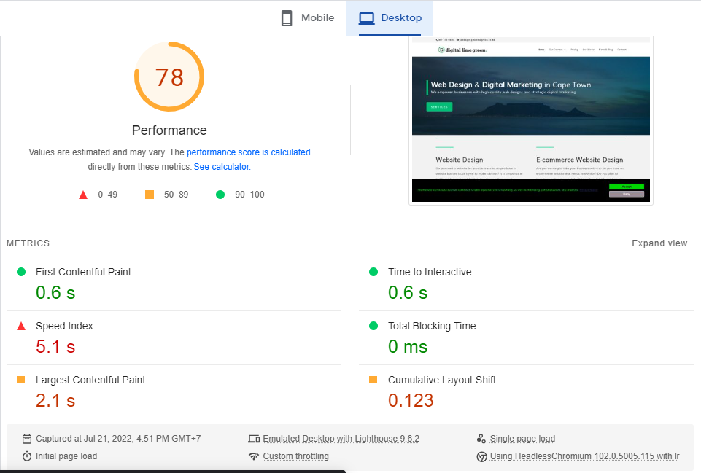Click the orange square beside Cumulative Layout Shift
701x473 pixels.
373,380
